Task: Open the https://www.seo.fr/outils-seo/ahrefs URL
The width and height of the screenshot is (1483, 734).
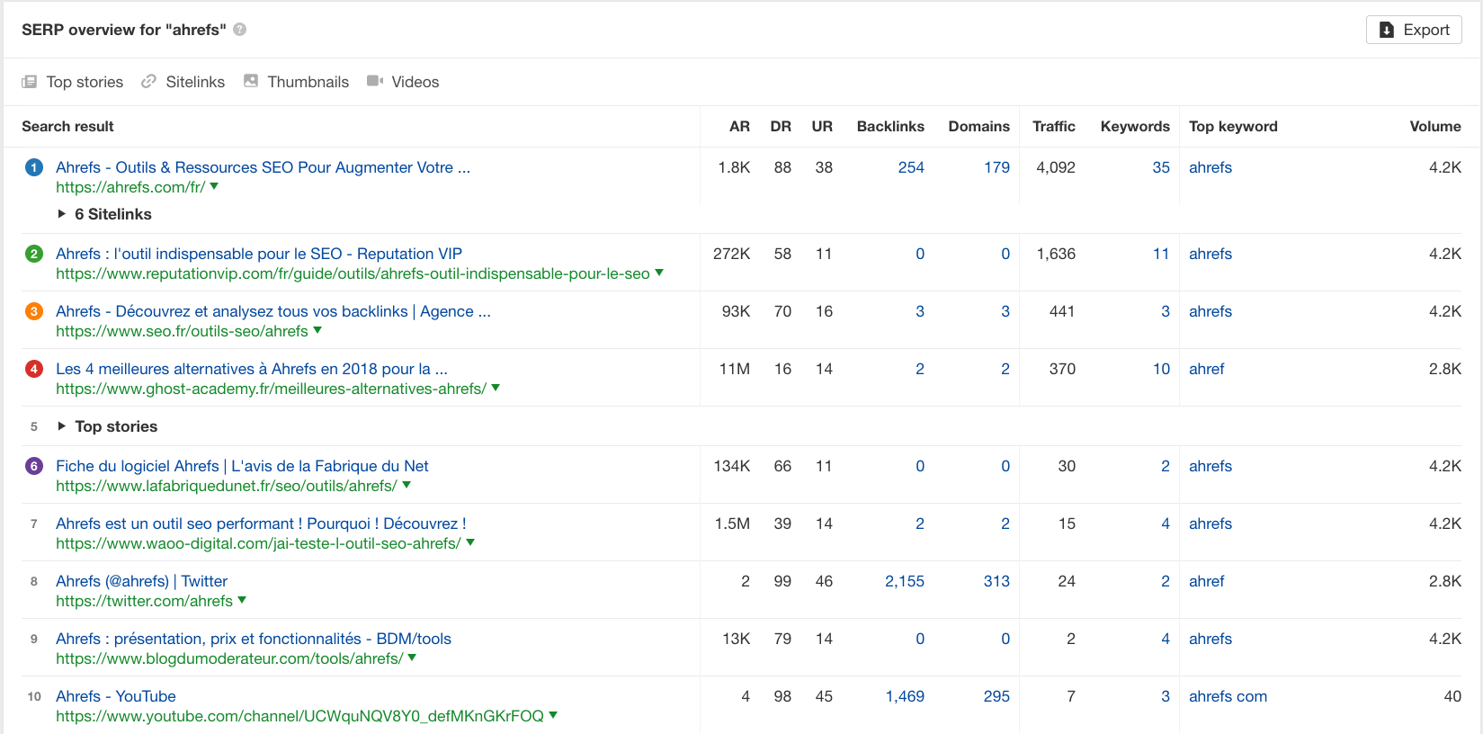Action: 182,331
